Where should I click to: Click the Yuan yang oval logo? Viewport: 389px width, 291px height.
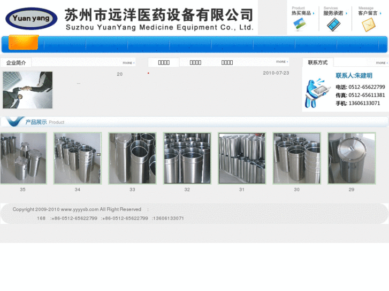pos(31,19)
